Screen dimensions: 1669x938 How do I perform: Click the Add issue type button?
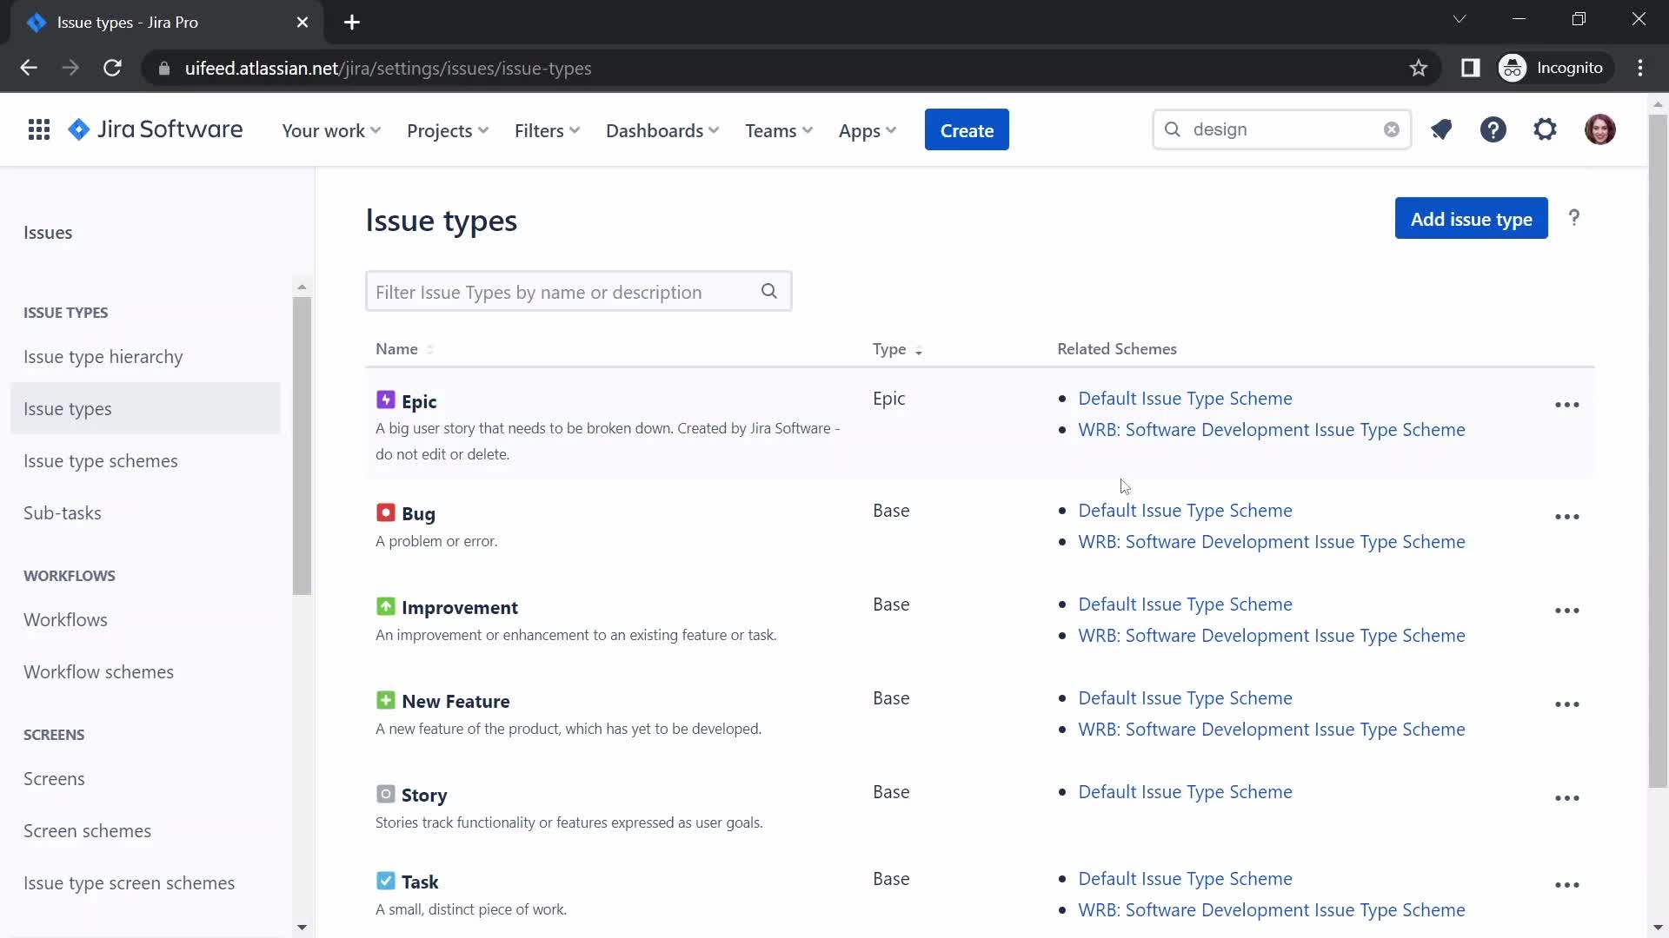click(x=1472, y=219)
